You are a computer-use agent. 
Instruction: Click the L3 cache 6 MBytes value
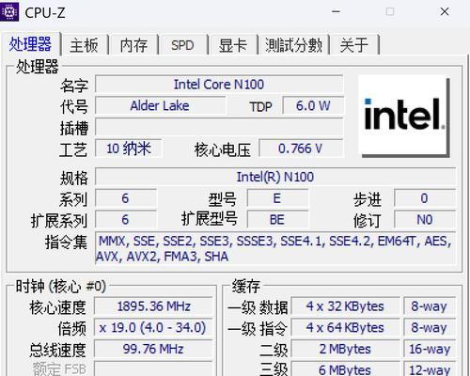[x=345, y=369]
